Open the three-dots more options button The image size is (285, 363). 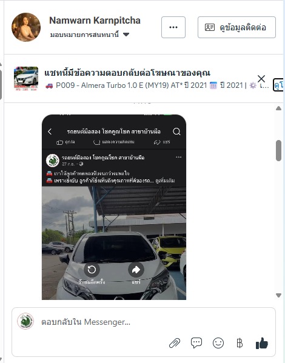[173, 27]
